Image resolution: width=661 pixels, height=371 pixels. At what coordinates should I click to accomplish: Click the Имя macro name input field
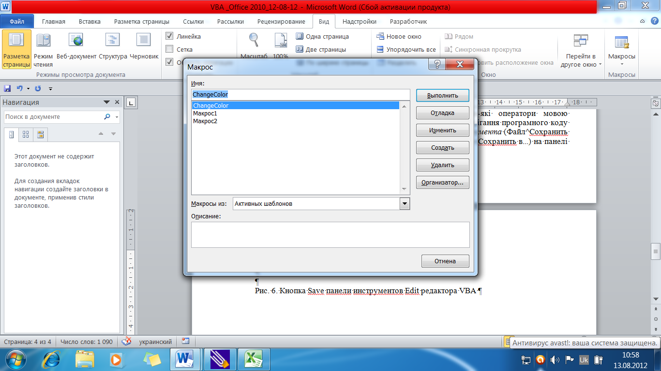click(300, 95)
